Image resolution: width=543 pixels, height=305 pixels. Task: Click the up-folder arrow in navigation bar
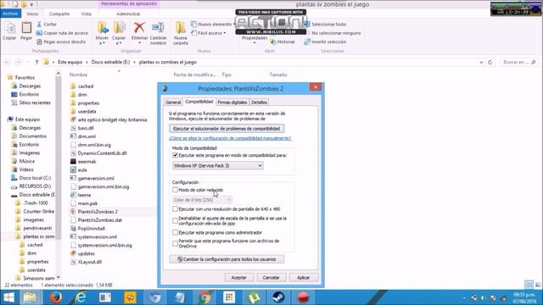coord(36,62)
